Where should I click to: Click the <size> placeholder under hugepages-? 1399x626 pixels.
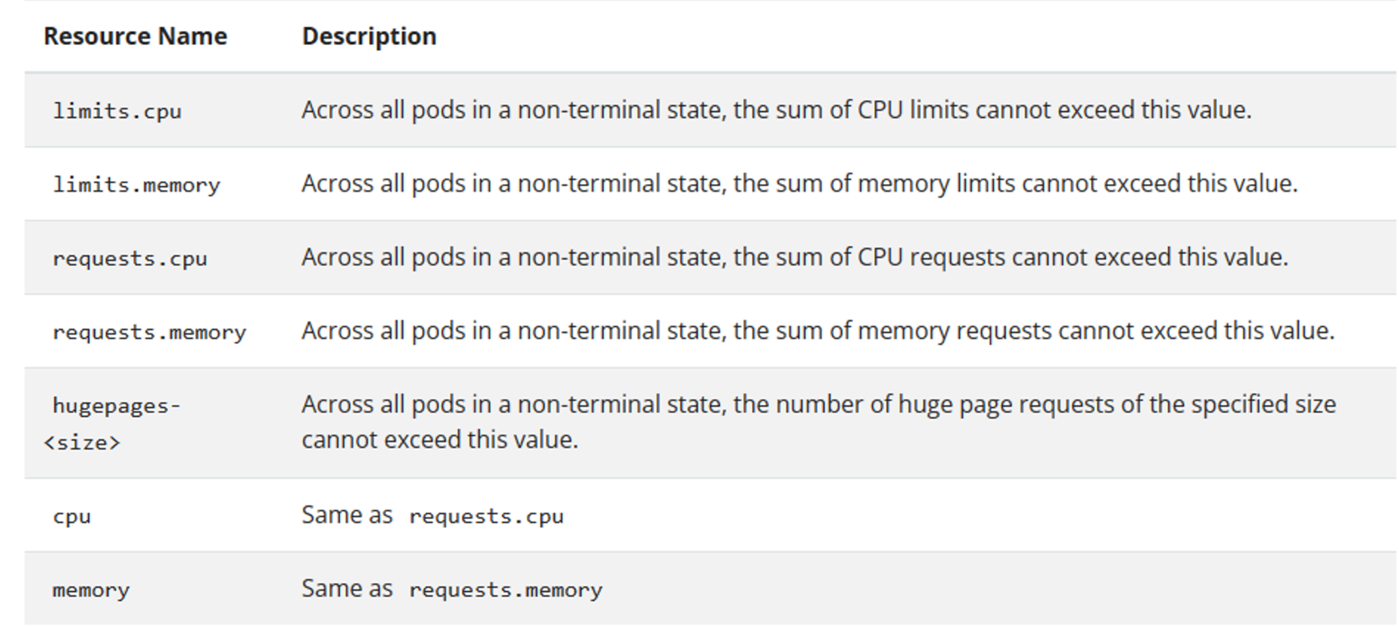coord(82,442)
